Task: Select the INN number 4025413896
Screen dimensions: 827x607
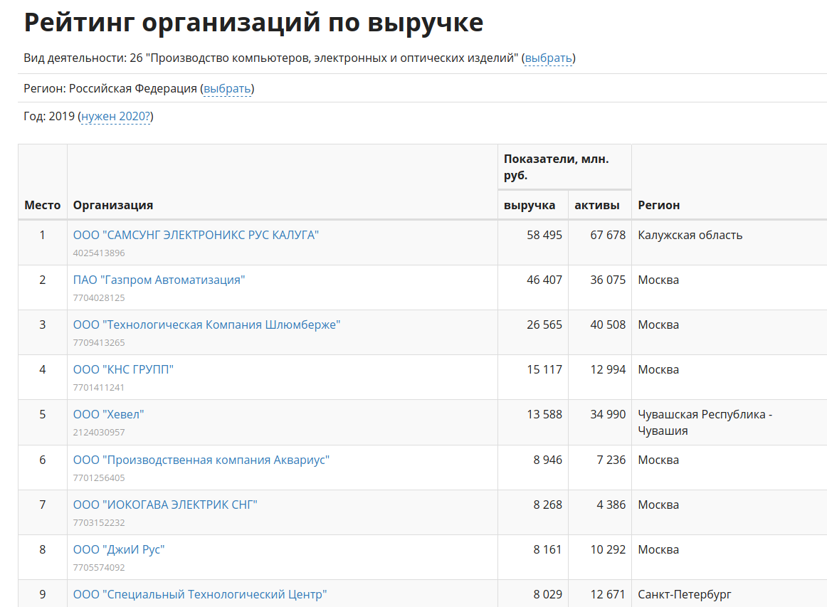Action: click(x=99, y=253)
